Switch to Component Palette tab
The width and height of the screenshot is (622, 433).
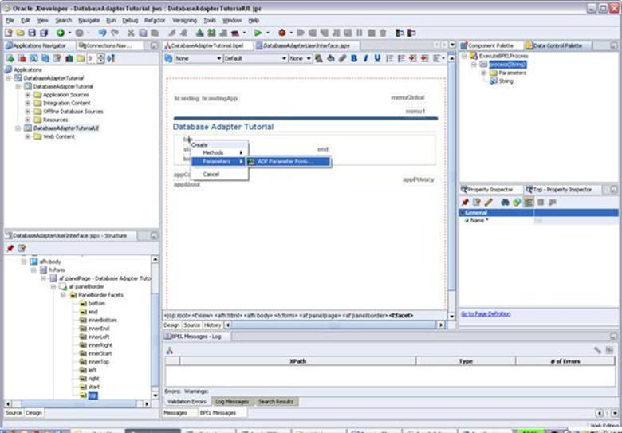coord(491,45)
